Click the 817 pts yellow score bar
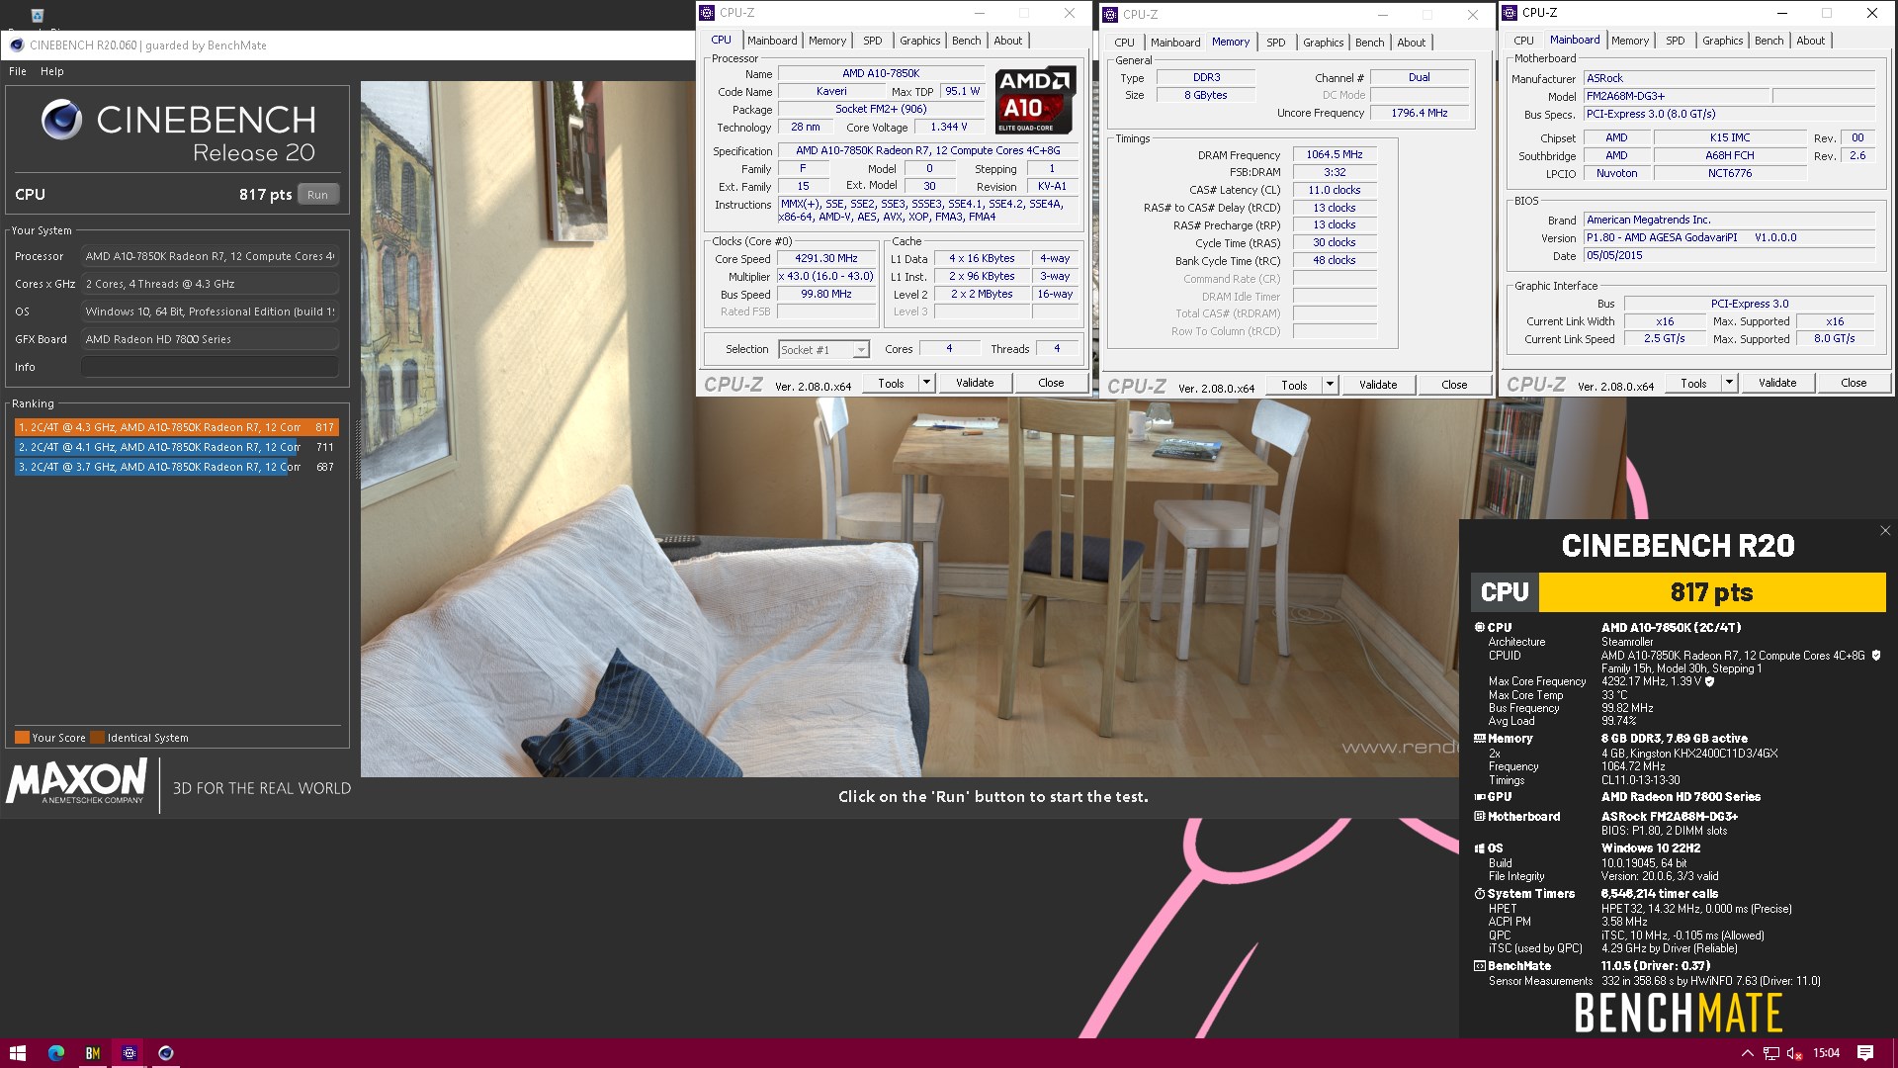This screenshot has height=1068, width=1898. [1711, 592]
